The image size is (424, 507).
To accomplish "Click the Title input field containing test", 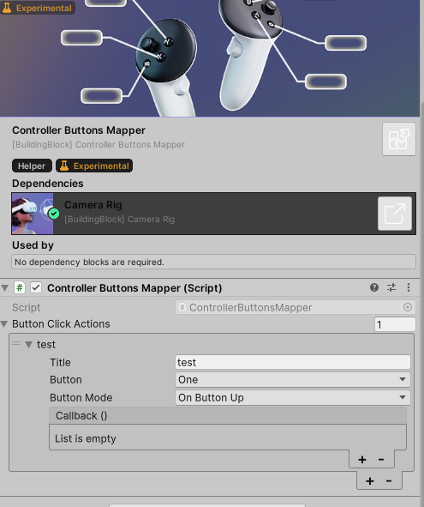I will point(293,362).
